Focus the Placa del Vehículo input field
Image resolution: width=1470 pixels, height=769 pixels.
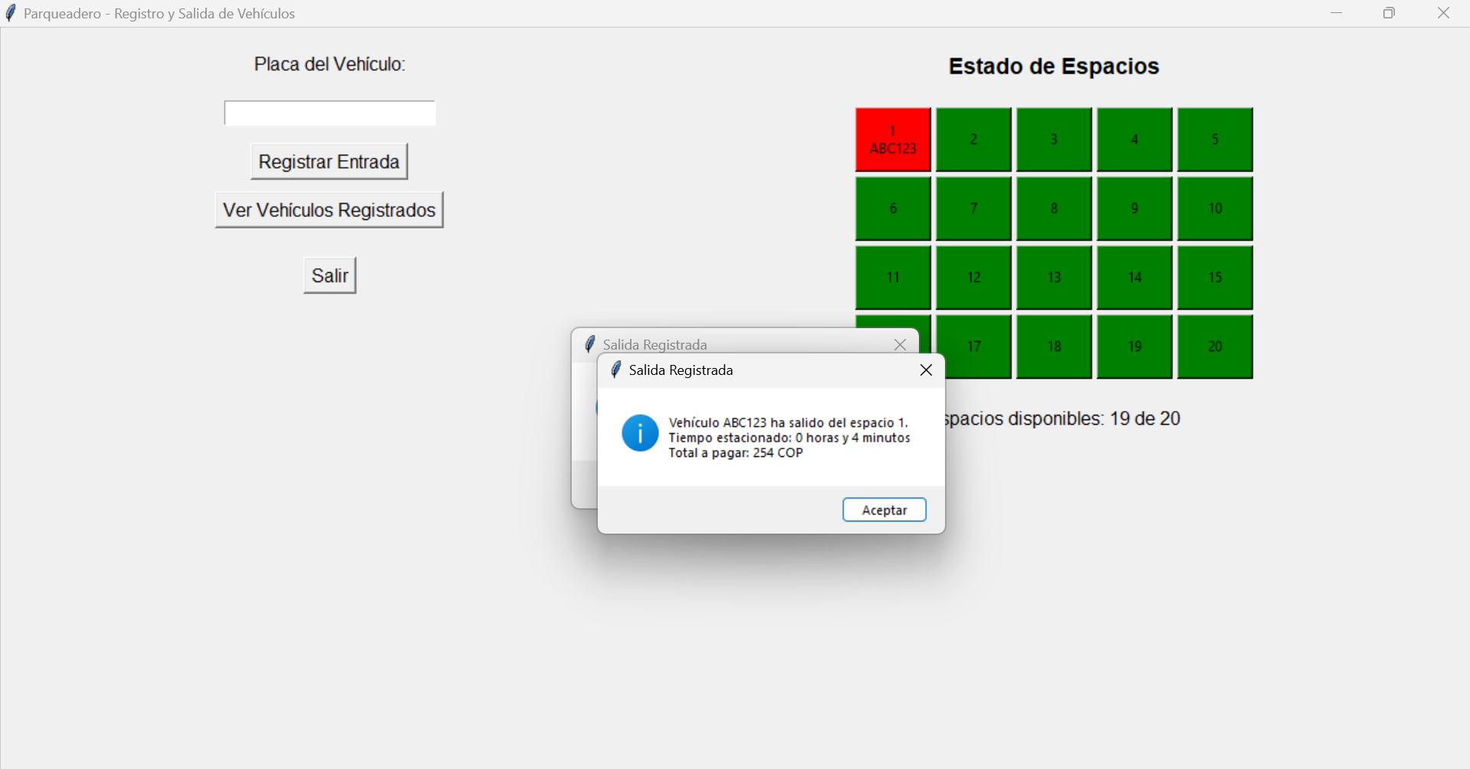pos(330,113)
